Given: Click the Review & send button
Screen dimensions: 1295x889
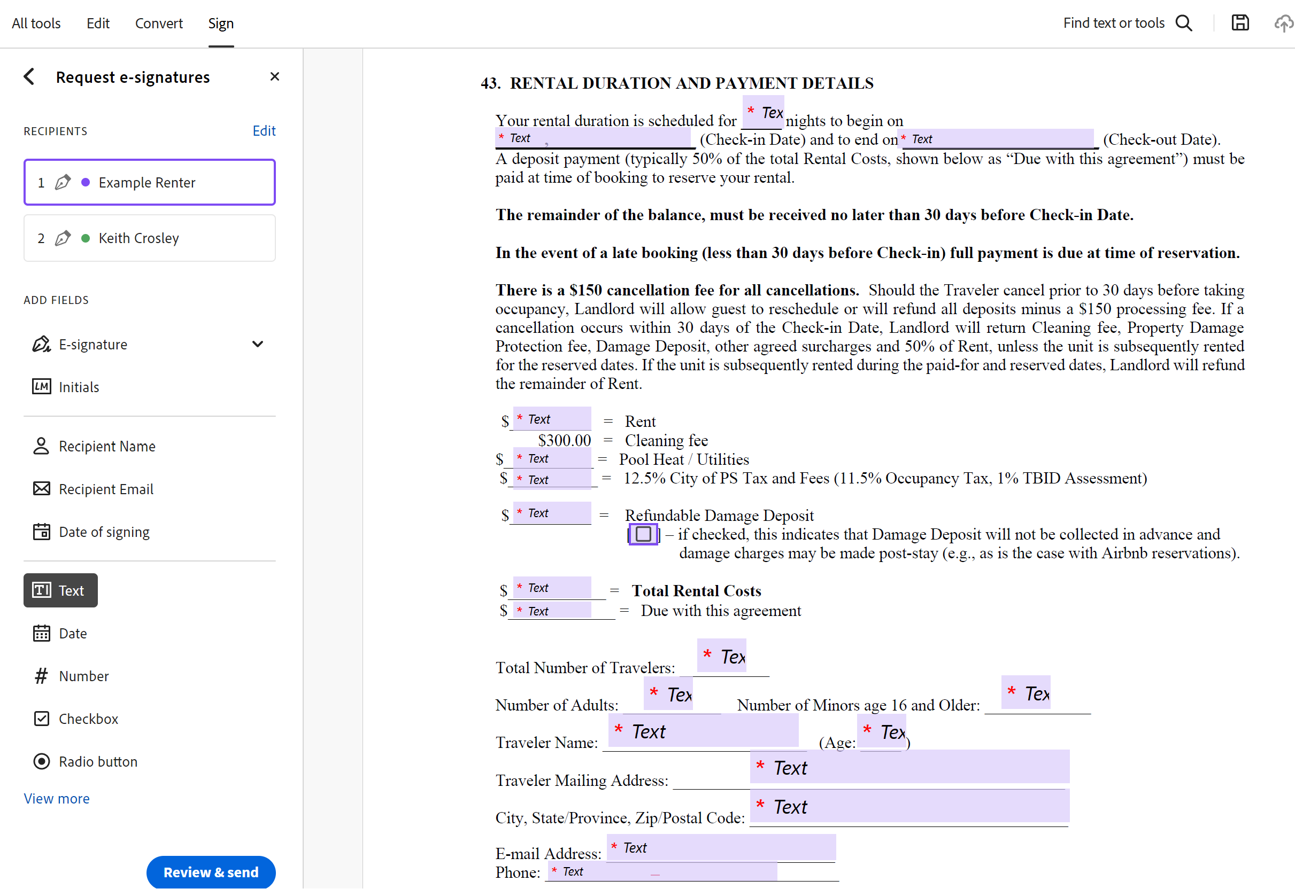Looking at the screenshot, I should click(211, 872).
